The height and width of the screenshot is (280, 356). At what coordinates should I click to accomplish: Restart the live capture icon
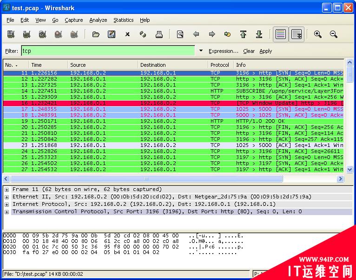74,34
